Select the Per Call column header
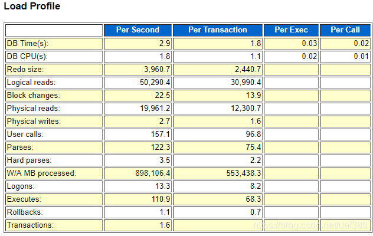This screenshot has height=236, width=373. (x=345, y=30)
